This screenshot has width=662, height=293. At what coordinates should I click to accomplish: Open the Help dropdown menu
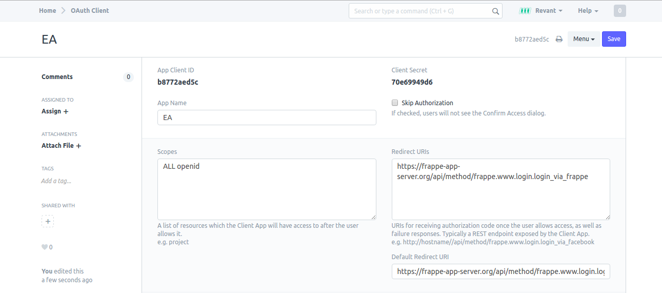[588, 11]
